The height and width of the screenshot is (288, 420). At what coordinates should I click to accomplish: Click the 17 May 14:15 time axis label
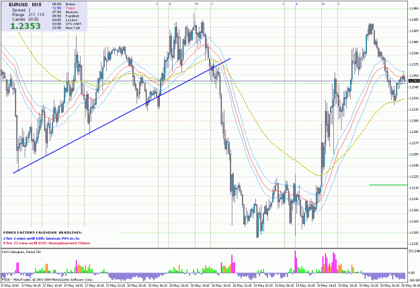(73, 285)
